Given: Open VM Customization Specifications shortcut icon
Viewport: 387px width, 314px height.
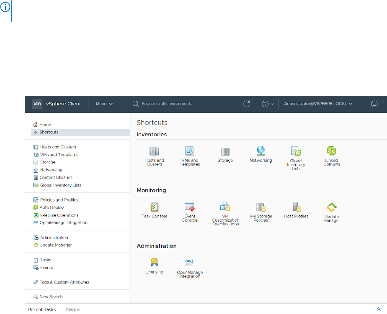Looking at the screenshot, I should [x=225, y=207].
